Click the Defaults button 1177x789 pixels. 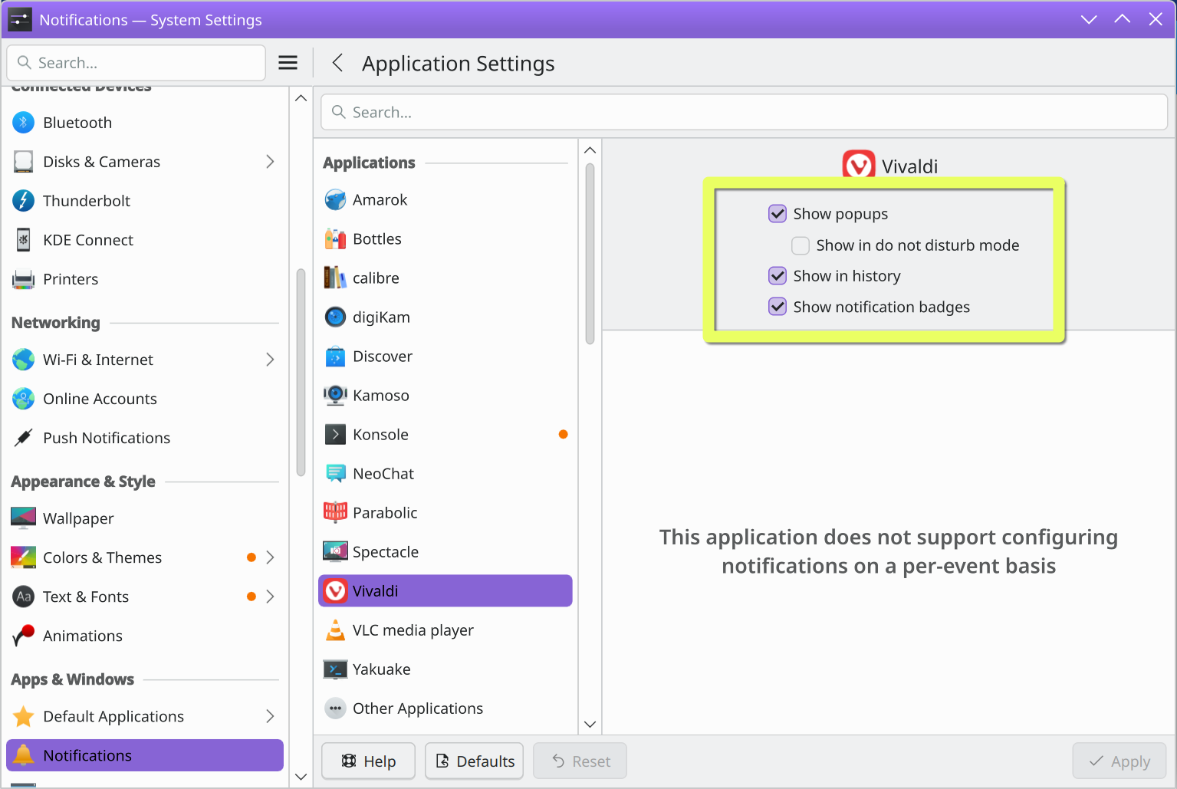point(475,761)
